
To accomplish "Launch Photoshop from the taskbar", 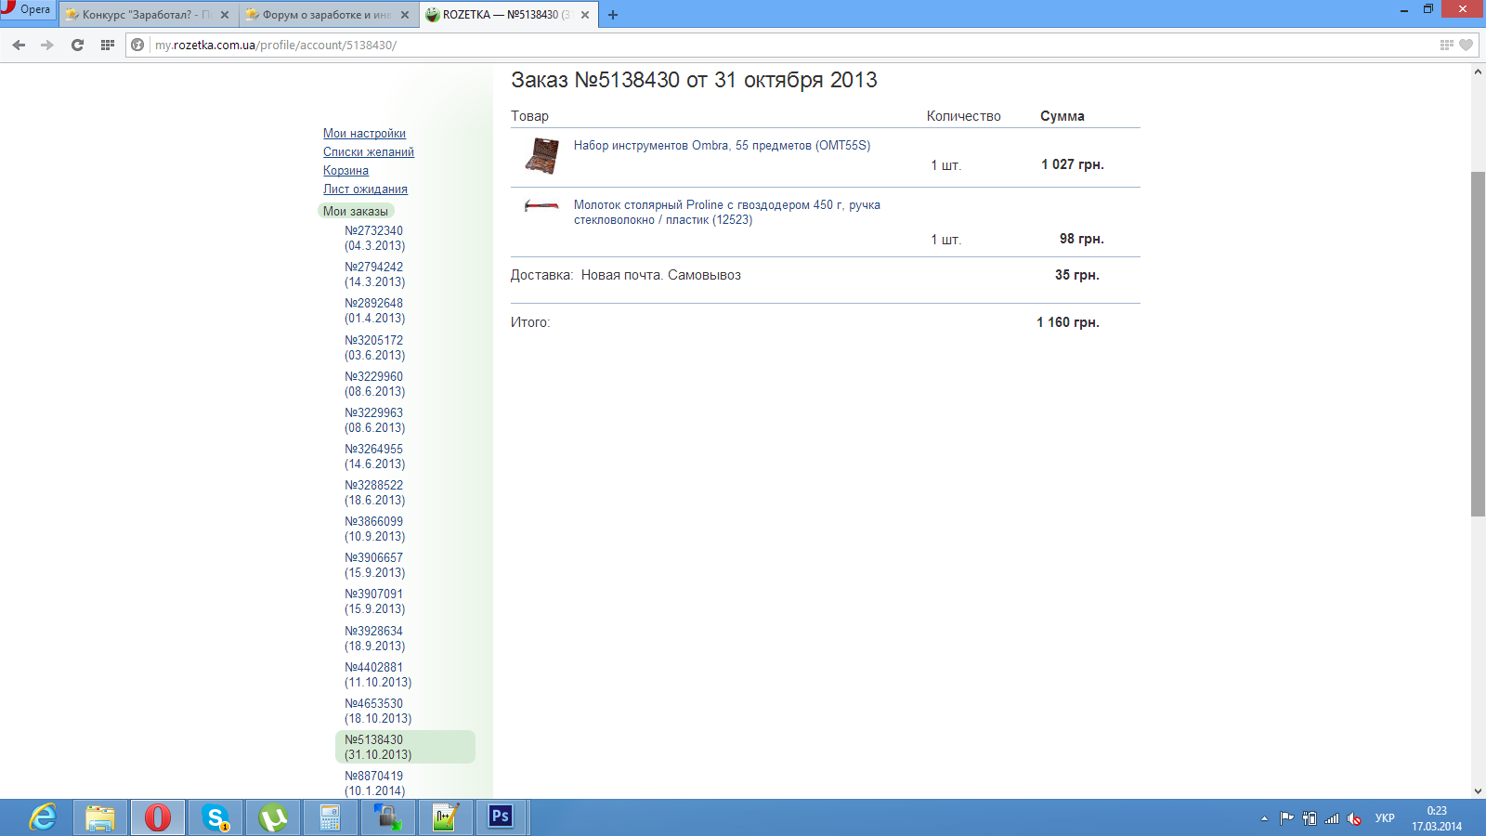I will coord(501,816).
